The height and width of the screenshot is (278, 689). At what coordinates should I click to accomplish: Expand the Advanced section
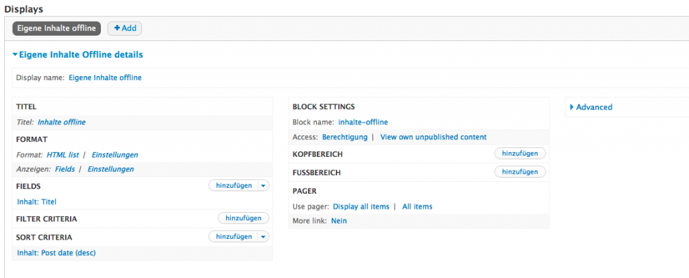coord(593,107)
